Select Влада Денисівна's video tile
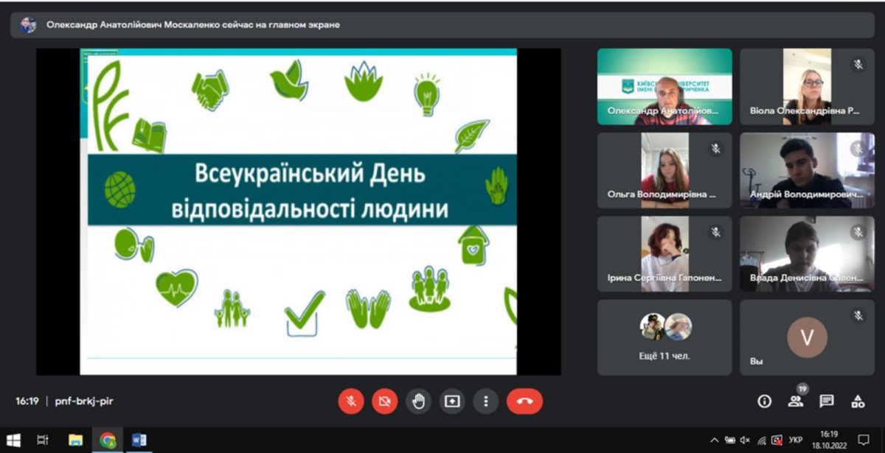 click(x=807, y=254)
